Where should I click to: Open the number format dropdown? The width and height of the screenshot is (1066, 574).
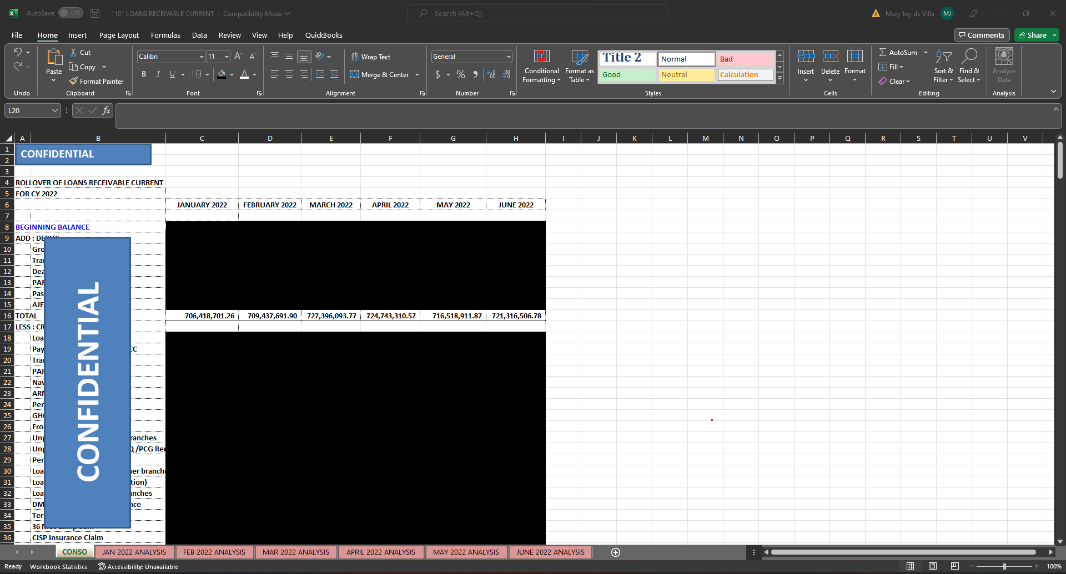click(x=509, y=57)
